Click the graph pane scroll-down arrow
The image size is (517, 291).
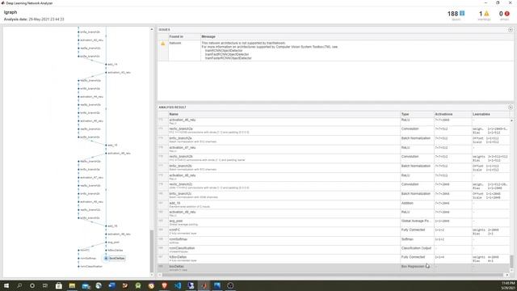(x=152, y=275)
